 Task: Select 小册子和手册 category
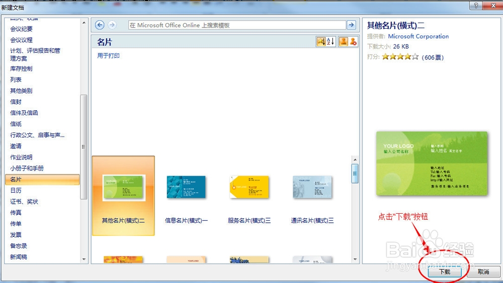click(27, 169)
